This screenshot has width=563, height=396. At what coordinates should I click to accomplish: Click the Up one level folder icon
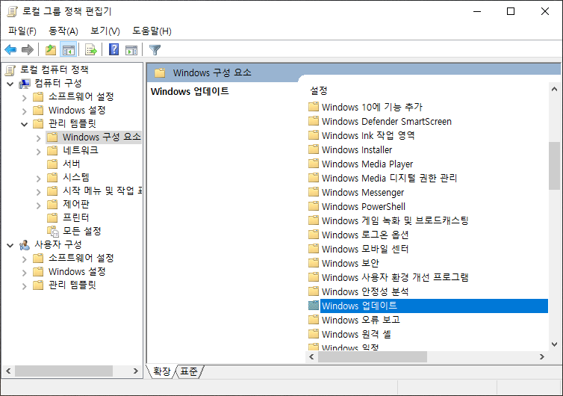point(51,49)
